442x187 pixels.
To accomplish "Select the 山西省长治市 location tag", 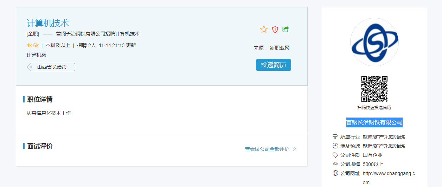I will point(52,67).
